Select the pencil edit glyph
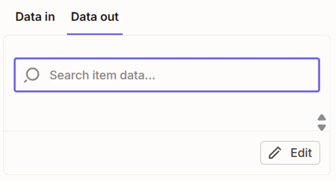 click(x=275, y=153)
